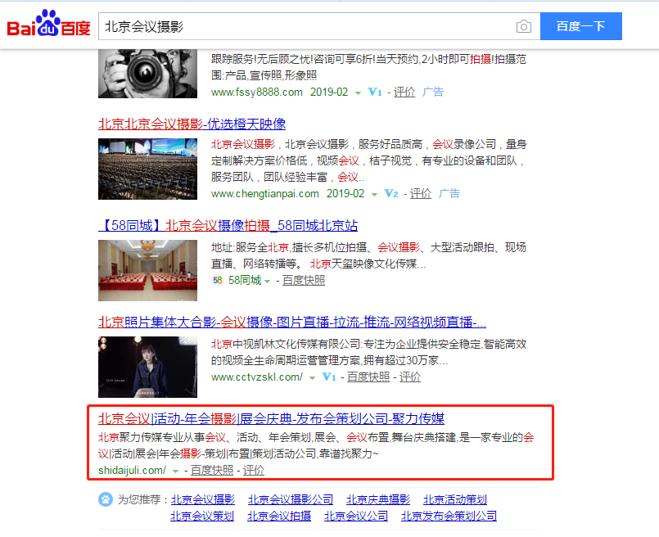Click the V1 badge beside cctvzskl.com
The width and height of the screenshot is (659, 537).
[328, 377]
